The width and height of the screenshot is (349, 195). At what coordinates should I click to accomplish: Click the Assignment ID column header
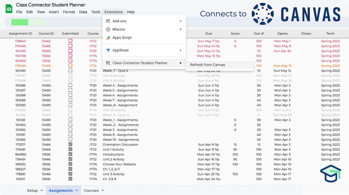[x=20, y=34]
